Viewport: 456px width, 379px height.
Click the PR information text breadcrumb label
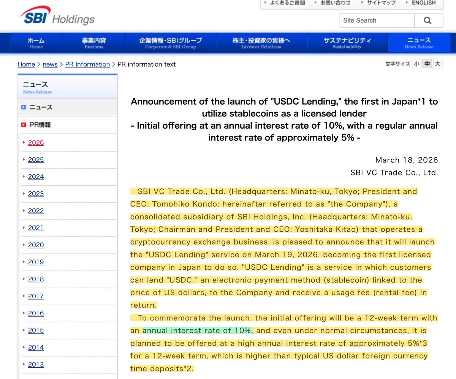(x=147, y=64)
